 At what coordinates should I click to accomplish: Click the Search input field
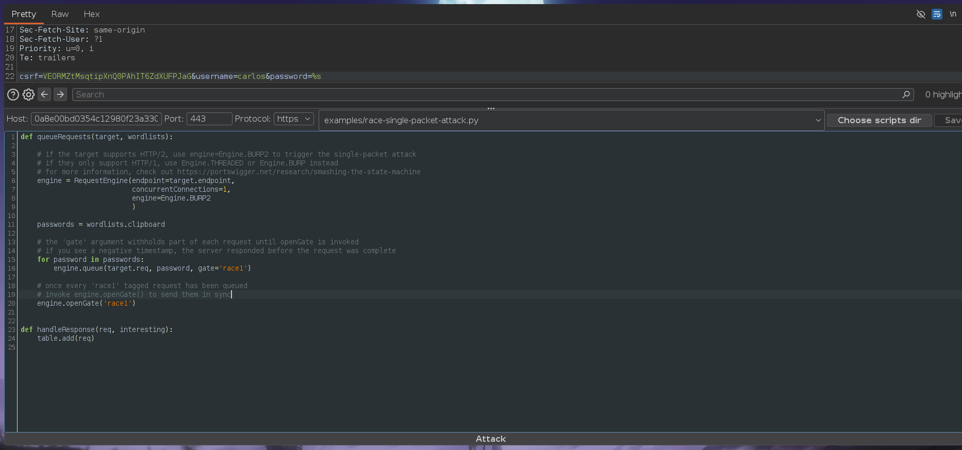(x=492, y=94)
